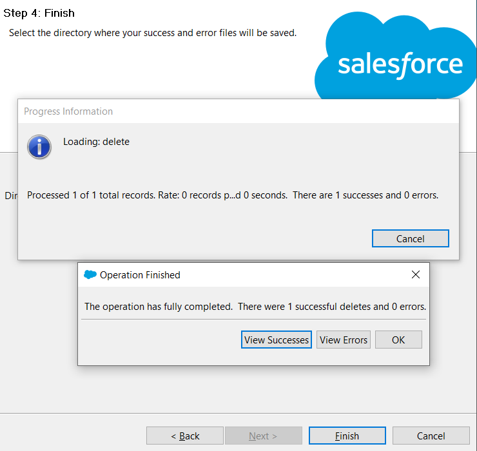This screenshot has height=451, width=477.
Task: Click the 'operation has fully completed' message
Action: [x=255, y=307]
